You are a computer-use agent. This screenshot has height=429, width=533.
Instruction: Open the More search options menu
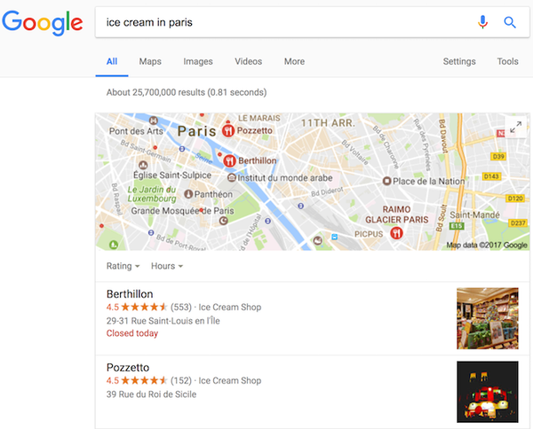(x=294, y=61)
